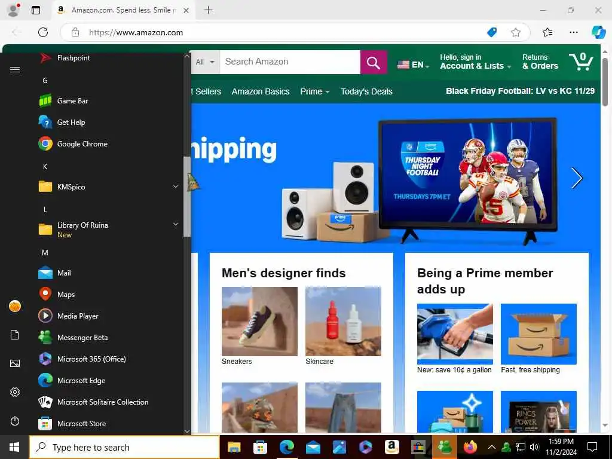This screenshot has height=459, width=612.
Task: Open the Copilot sidebar in Edge
Action: 598,32
